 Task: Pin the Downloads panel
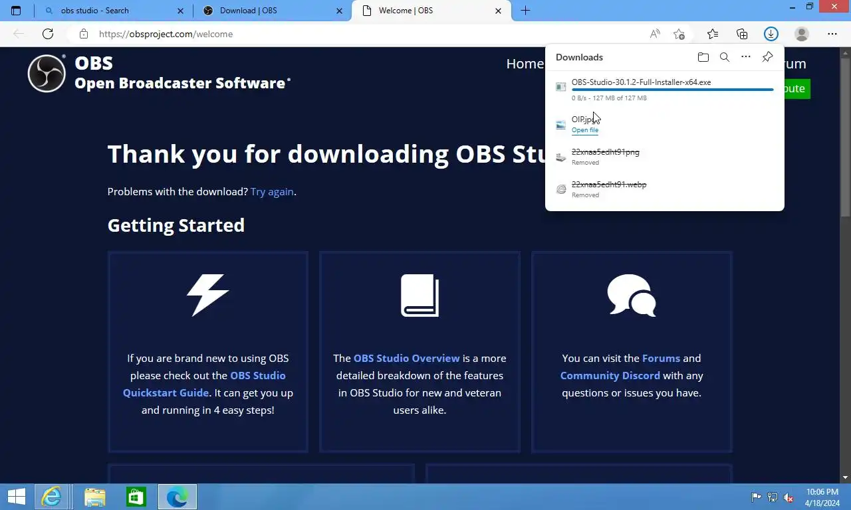click(767, 57)
